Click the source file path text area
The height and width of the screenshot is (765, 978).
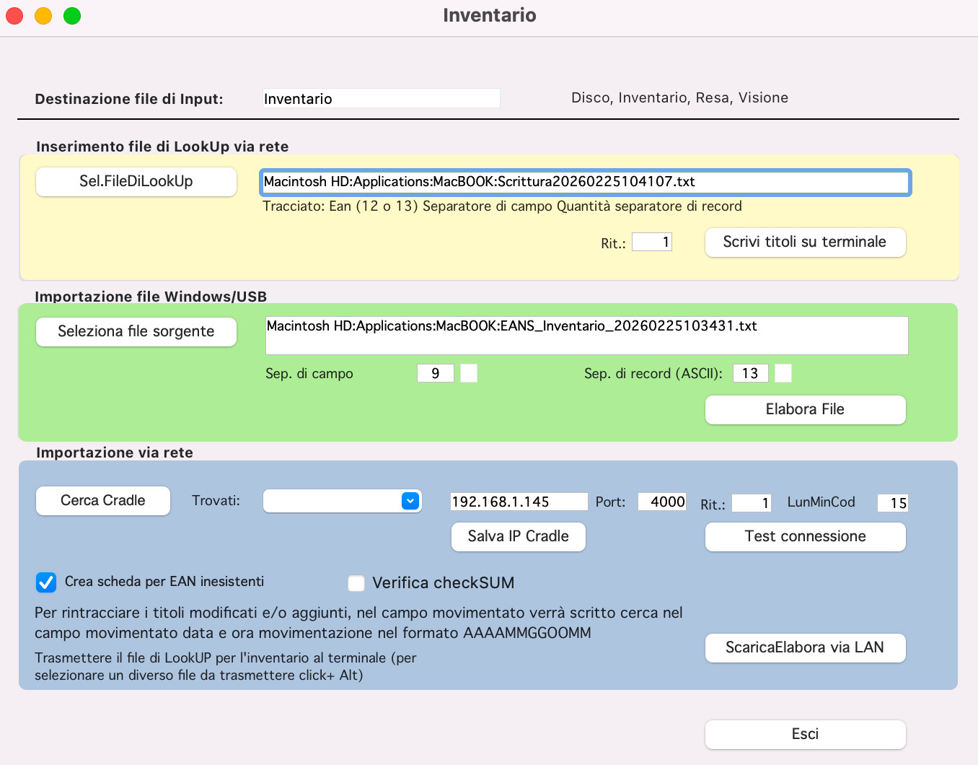[586, 336]
